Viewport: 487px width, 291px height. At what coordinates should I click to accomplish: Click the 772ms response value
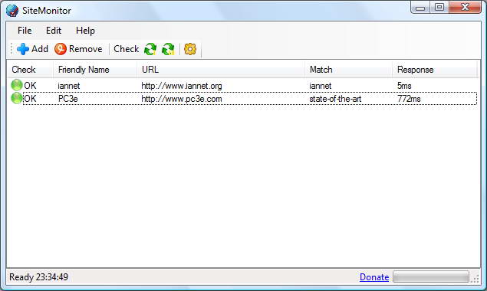point(409,99)
